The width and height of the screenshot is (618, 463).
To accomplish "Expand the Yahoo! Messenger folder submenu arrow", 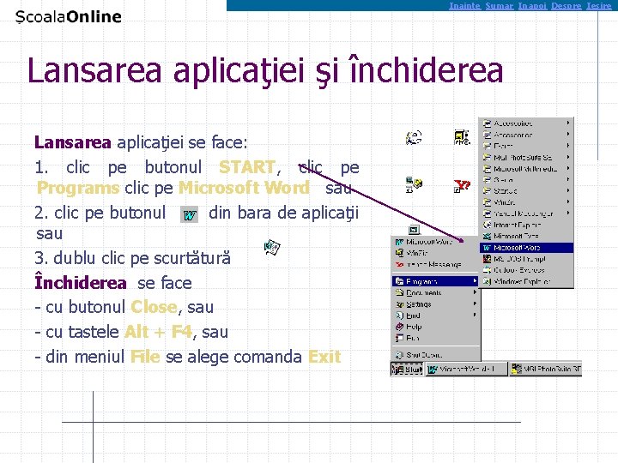I will pos(568,213).
